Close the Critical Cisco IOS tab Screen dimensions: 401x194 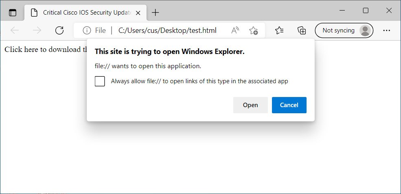[x=138, y=13]
